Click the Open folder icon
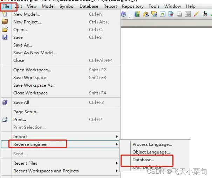The width and height of the screenshot is (212, 178). 5,29
